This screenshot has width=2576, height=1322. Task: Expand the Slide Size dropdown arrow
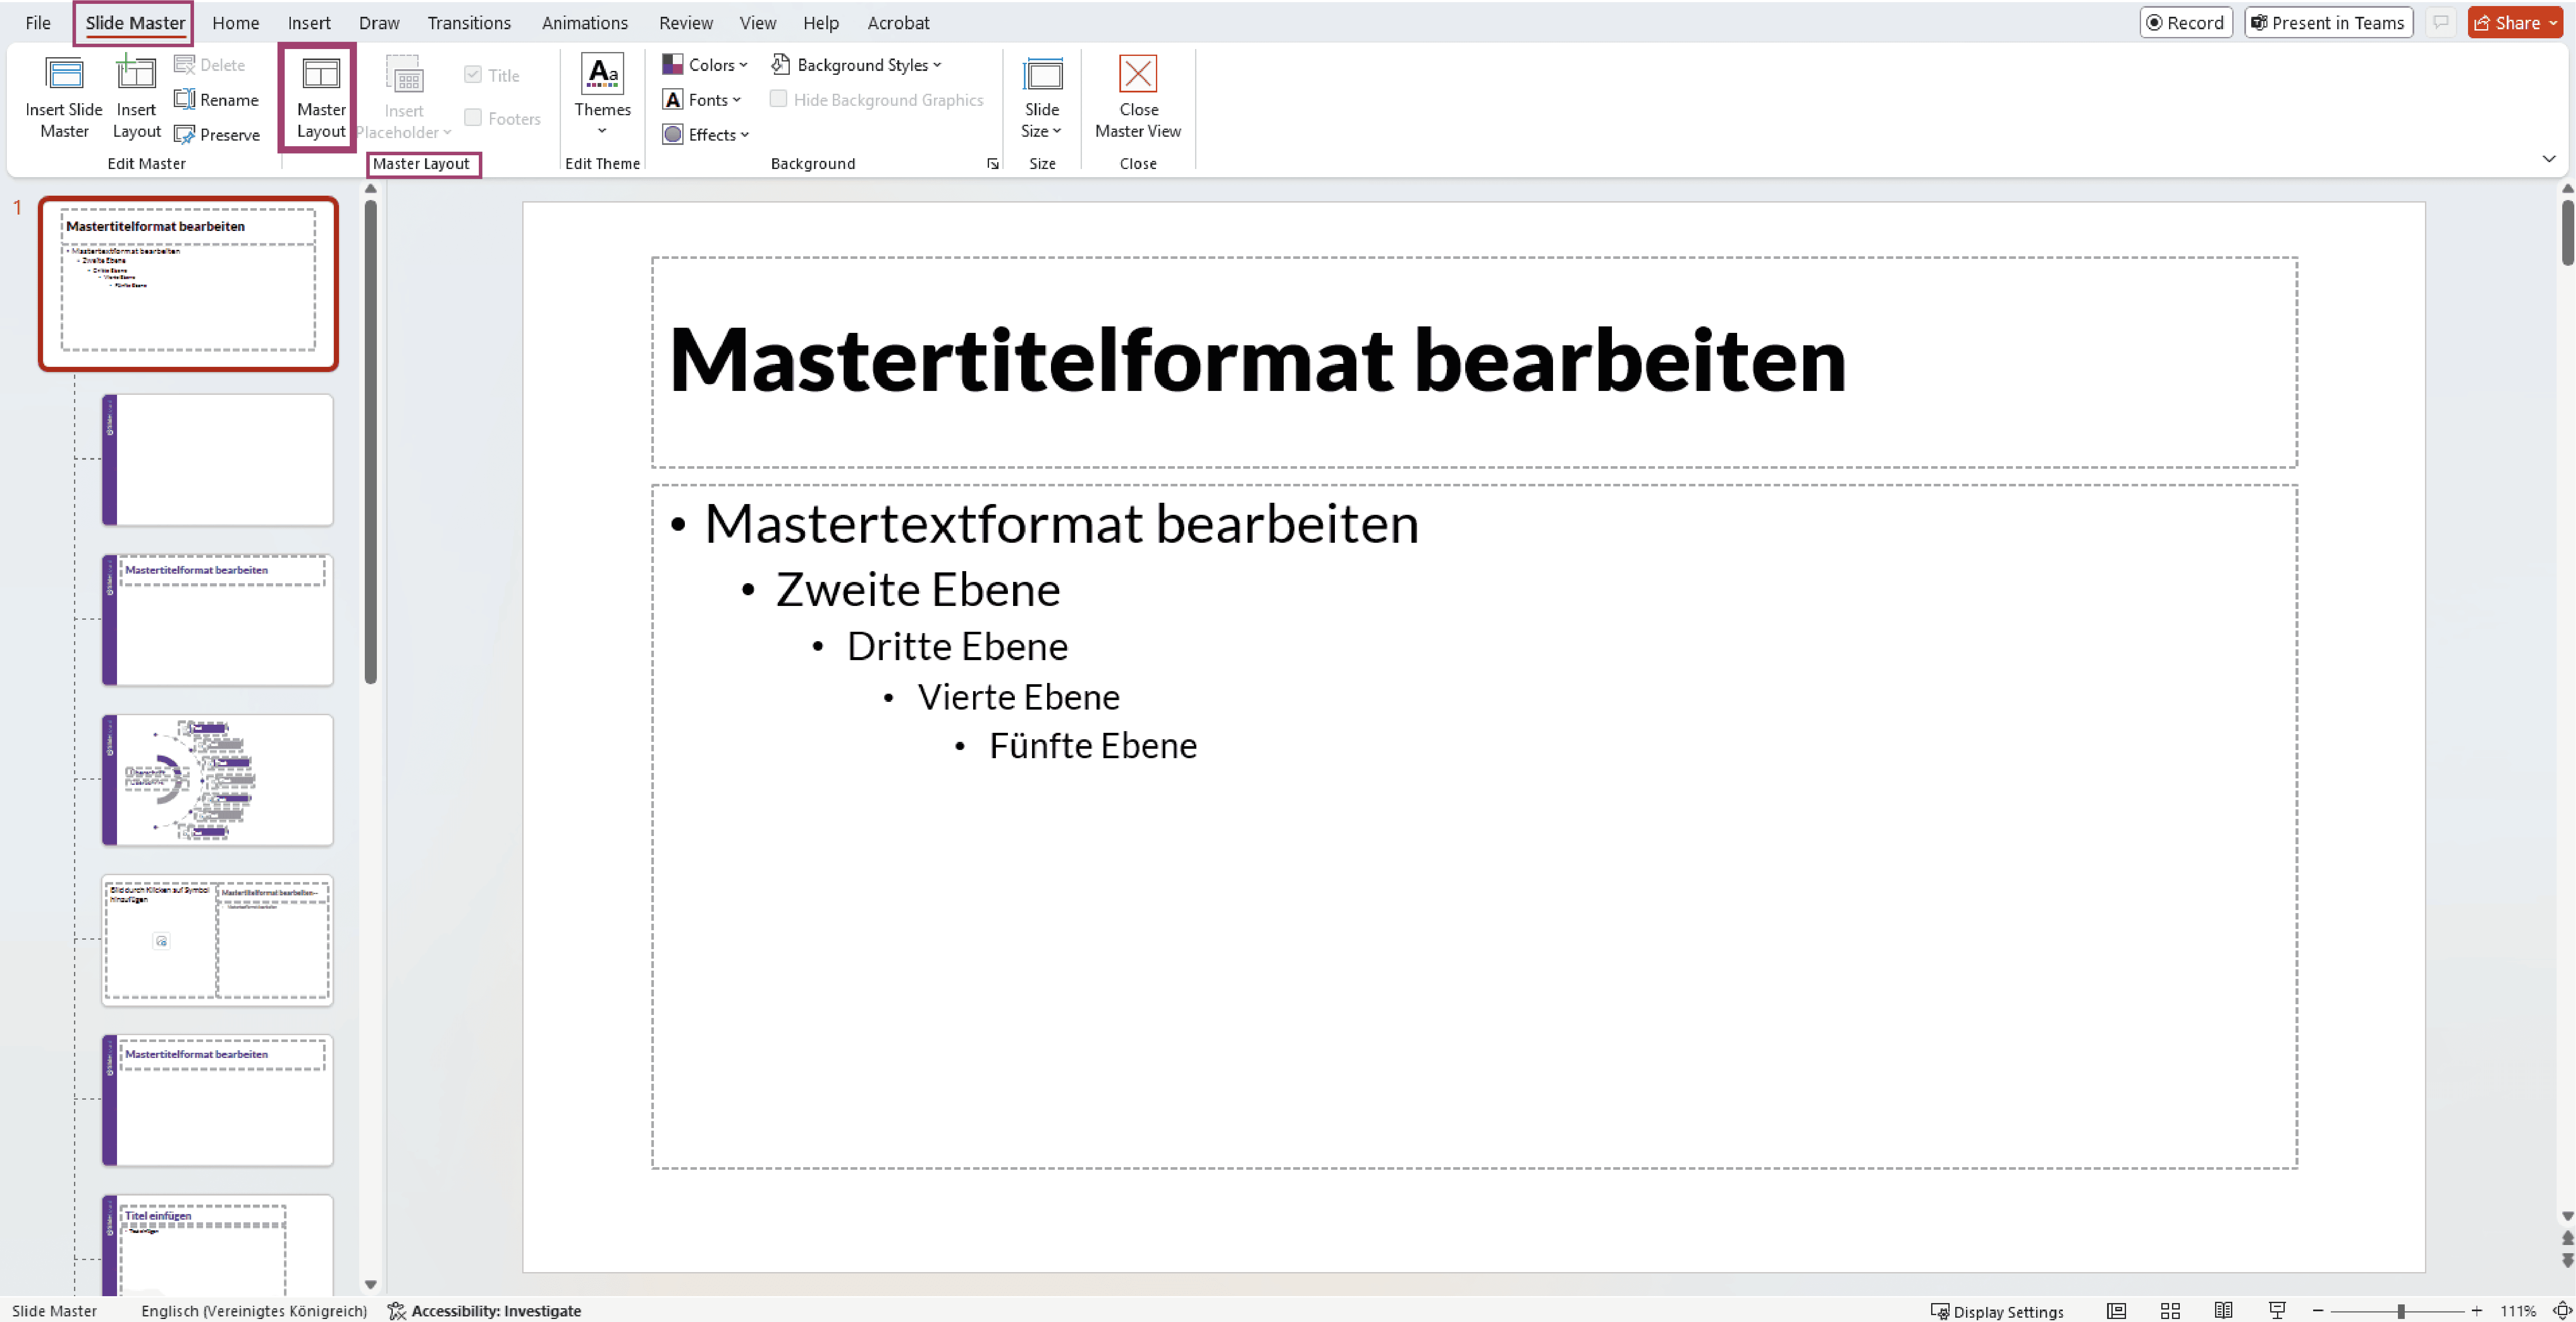pyautogui.click(x=1057, y=131)
